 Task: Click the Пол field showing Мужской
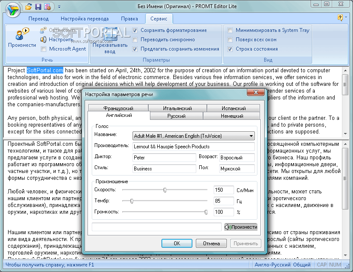(237, 169)
